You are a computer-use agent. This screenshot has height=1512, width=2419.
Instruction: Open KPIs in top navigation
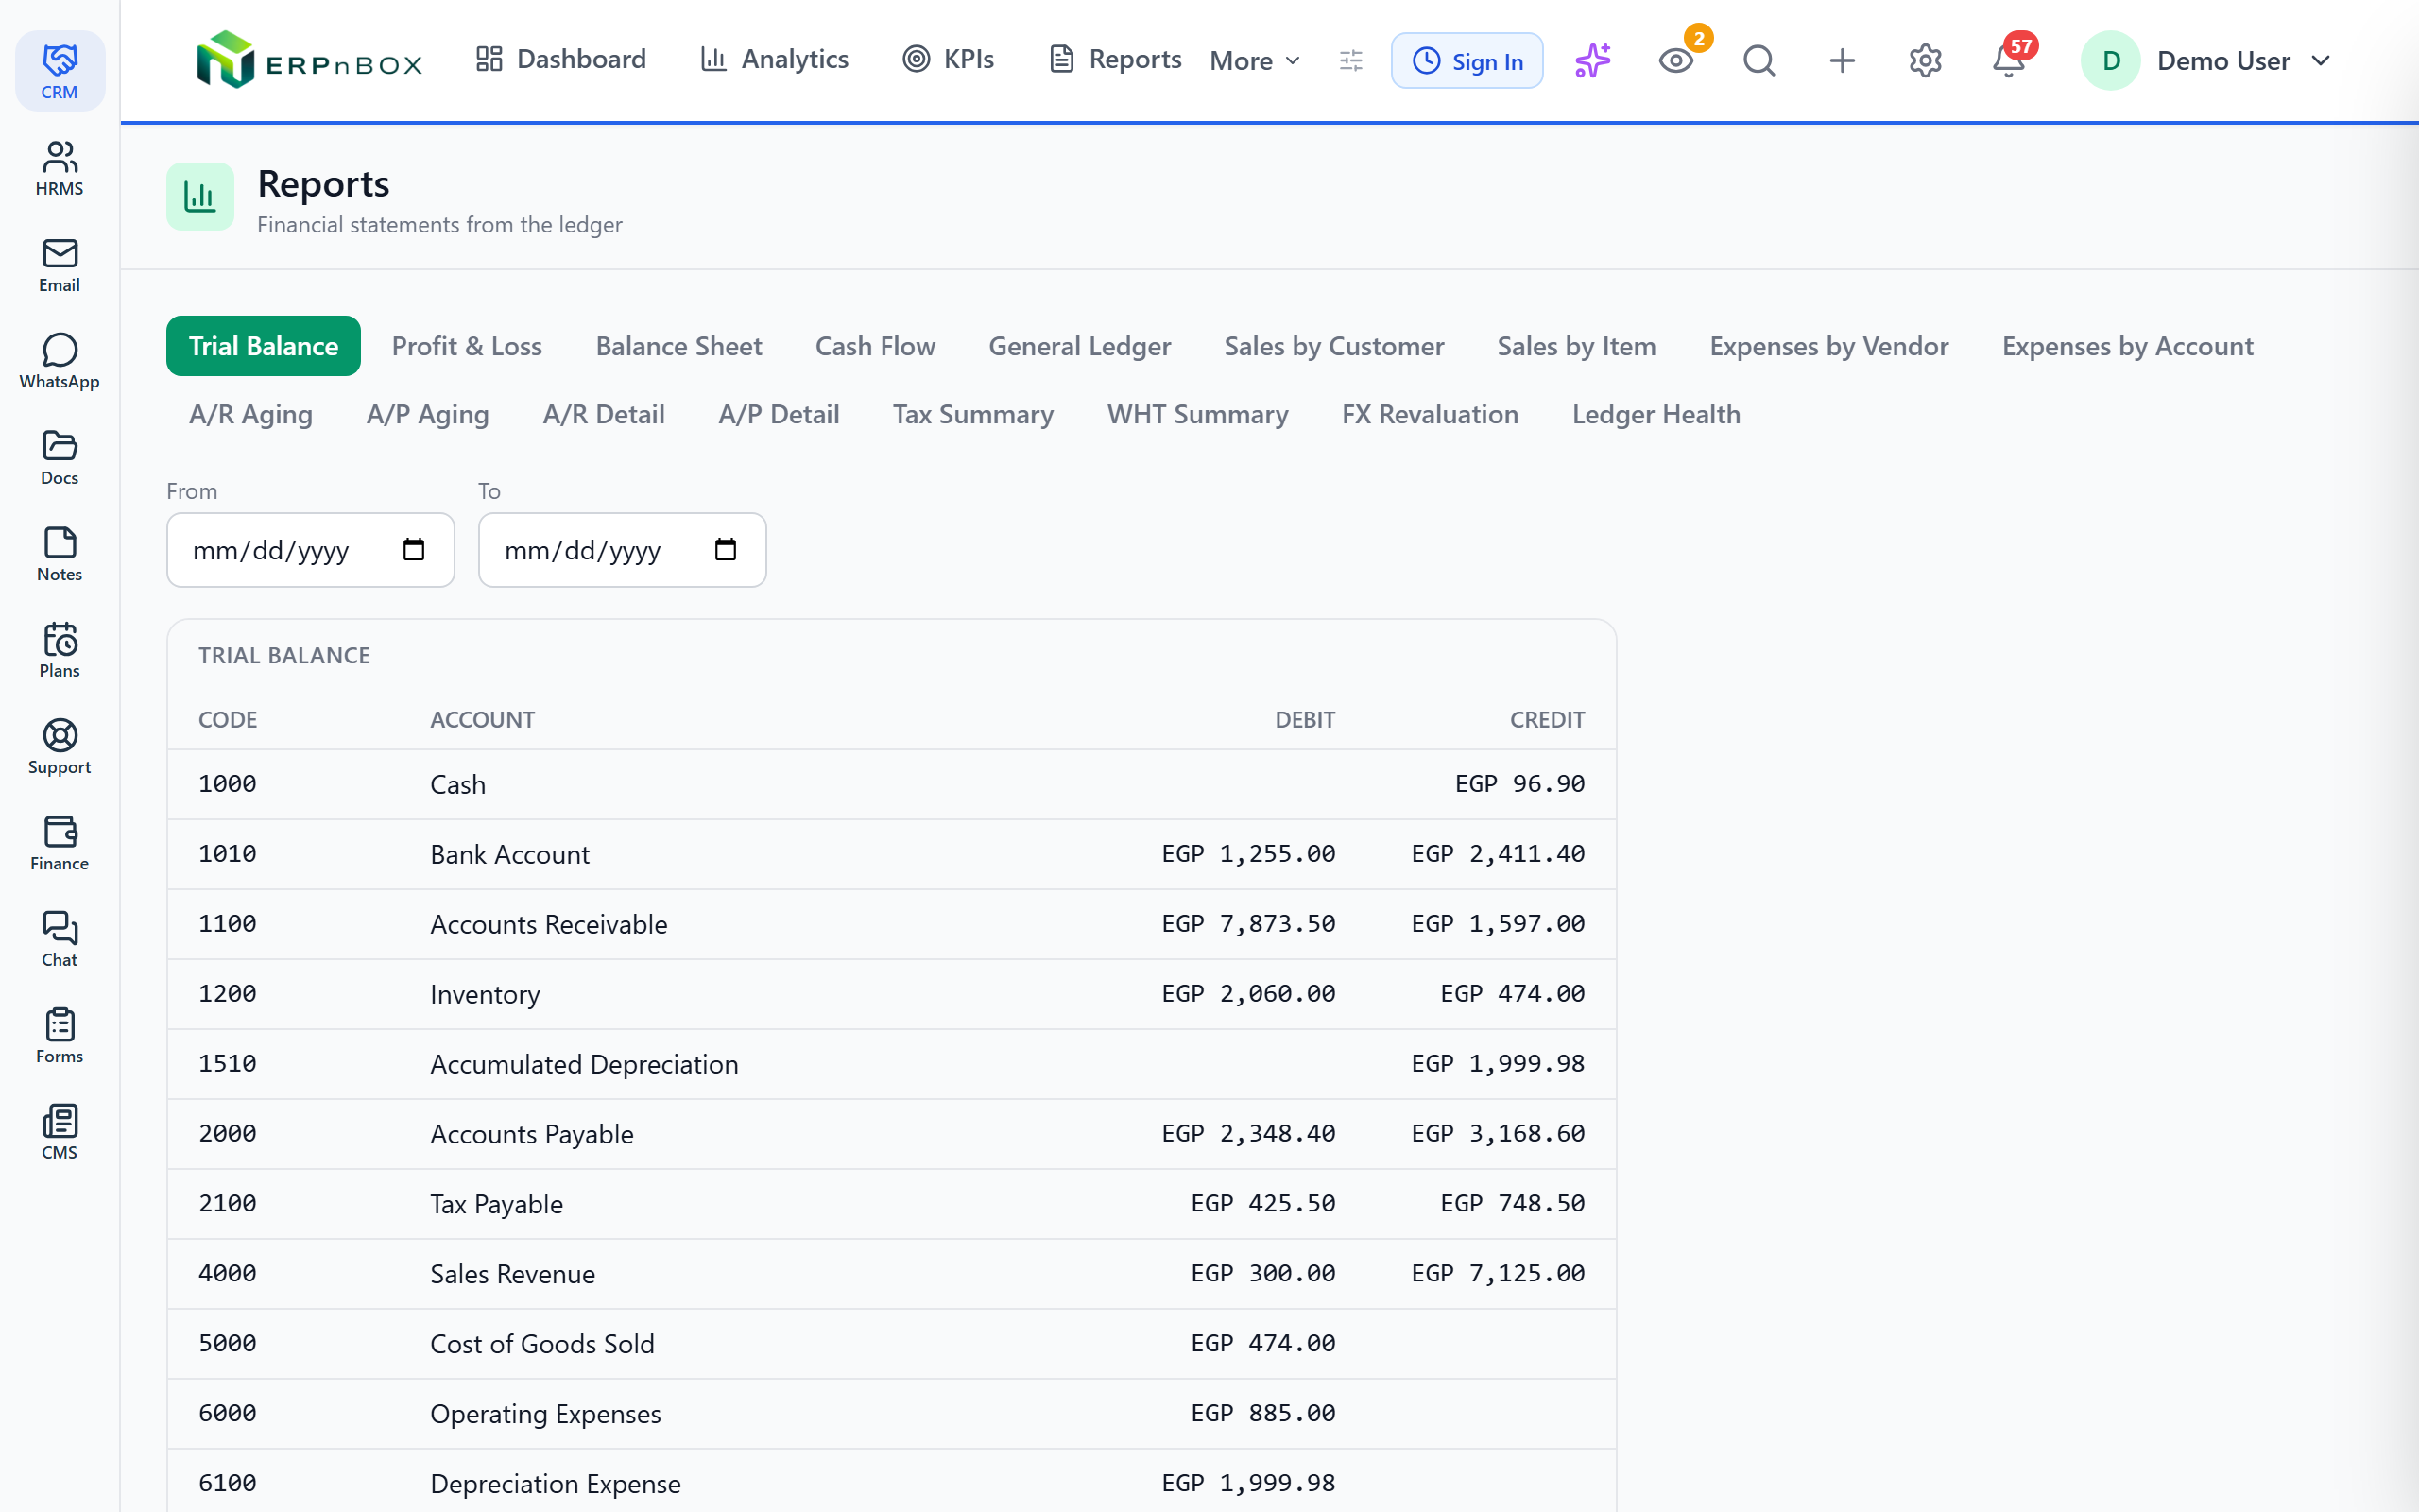(948, 59)
